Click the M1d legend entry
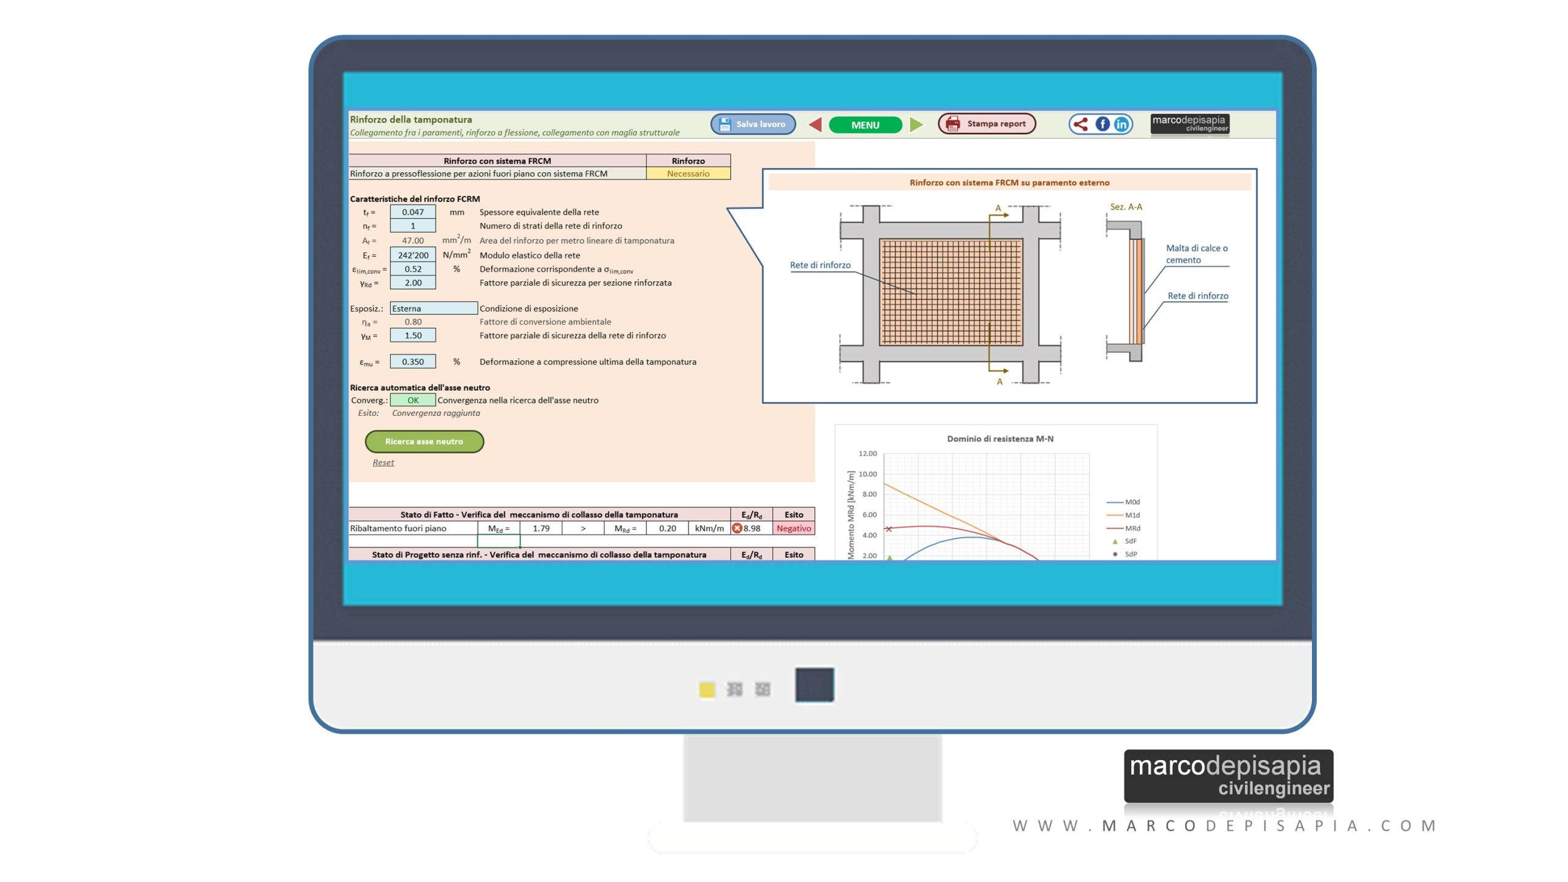This screenshot has height=882, width=1568. [x=1123, y=516]
